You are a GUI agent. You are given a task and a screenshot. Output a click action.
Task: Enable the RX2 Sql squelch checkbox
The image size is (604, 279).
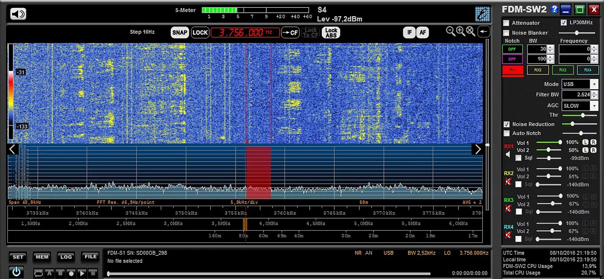(x=518, y=184)
